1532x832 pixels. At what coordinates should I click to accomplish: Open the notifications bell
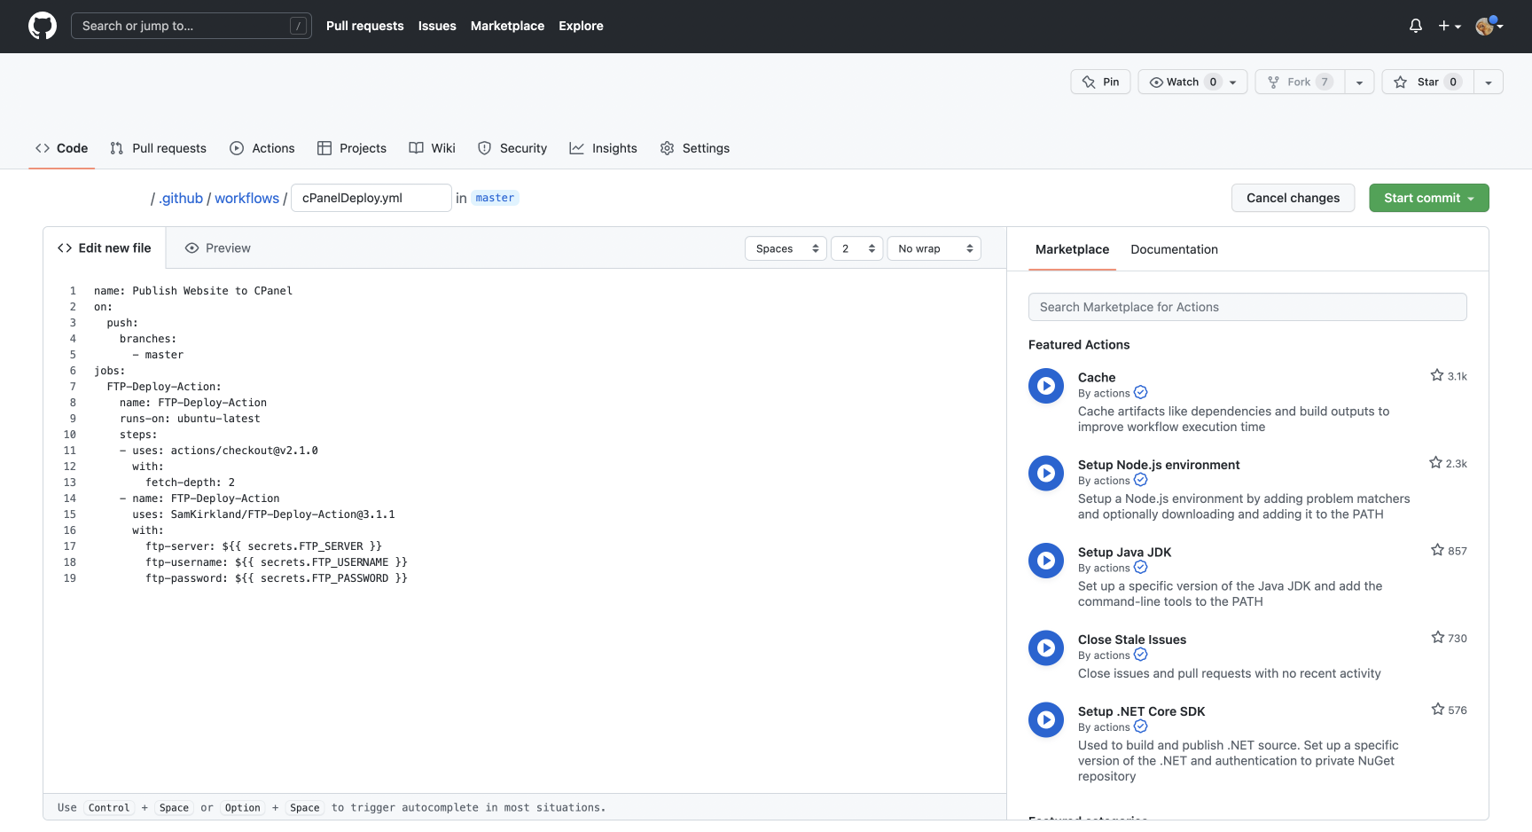(1416, 26)
